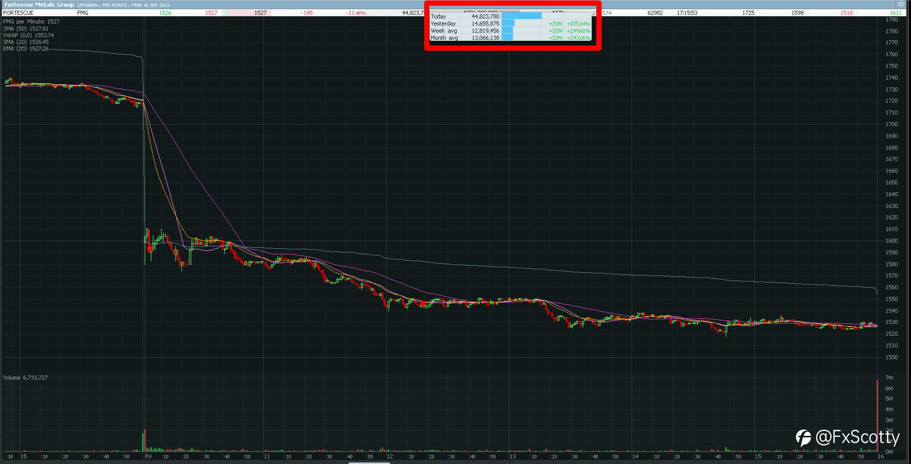Viewport: 911px width, 464px height.
Task: Click the 1725 value in quote row
Action: [748, 13]
